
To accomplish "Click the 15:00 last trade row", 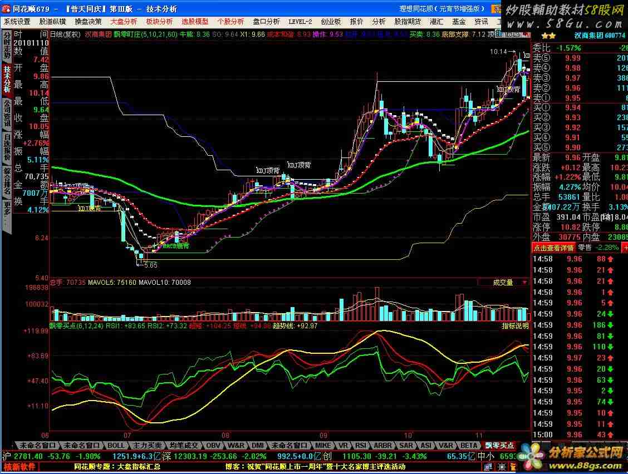I will click(579, 434).
